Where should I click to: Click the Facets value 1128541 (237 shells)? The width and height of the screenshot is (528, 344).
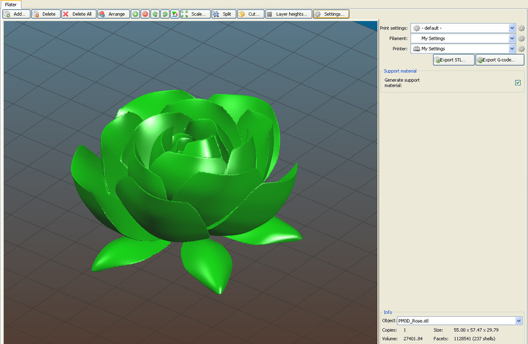[475, 339]
